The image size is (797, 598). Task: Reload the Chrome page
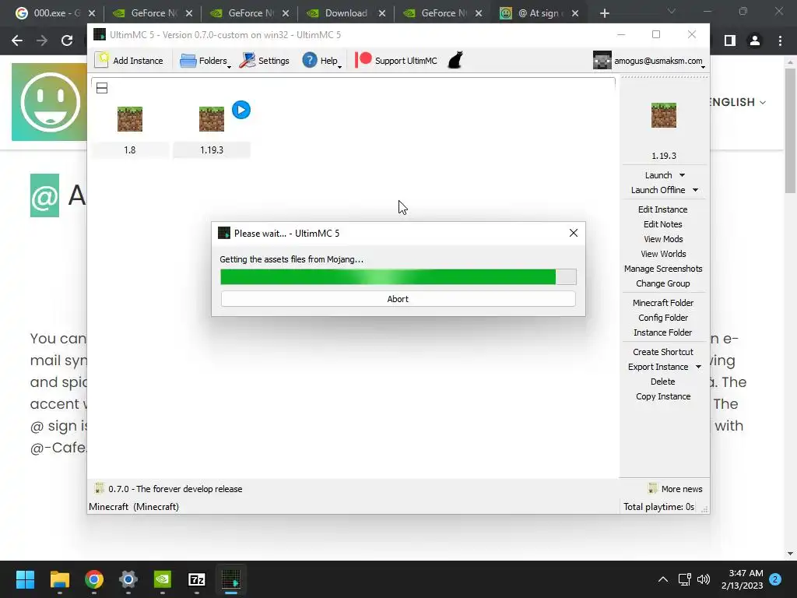[x=67, y=40]
